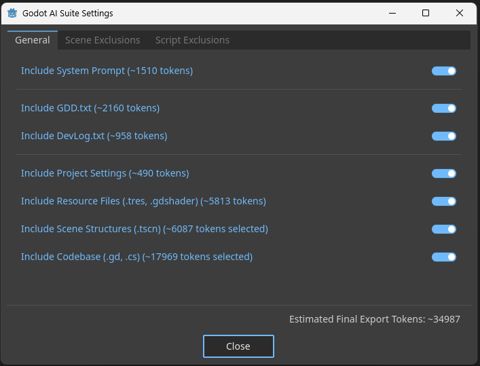The image size is (480, 366).
Task: Disable the Include Resource Files switch
Action: click(x=444, y=202)
